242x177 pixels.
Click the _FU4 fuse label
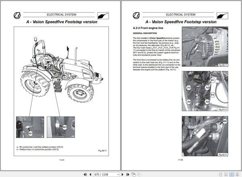click(x=189, y=102)
